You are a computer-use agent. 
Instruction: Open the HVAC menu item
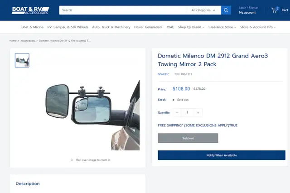pyautogui.click(x=170, y=27)
